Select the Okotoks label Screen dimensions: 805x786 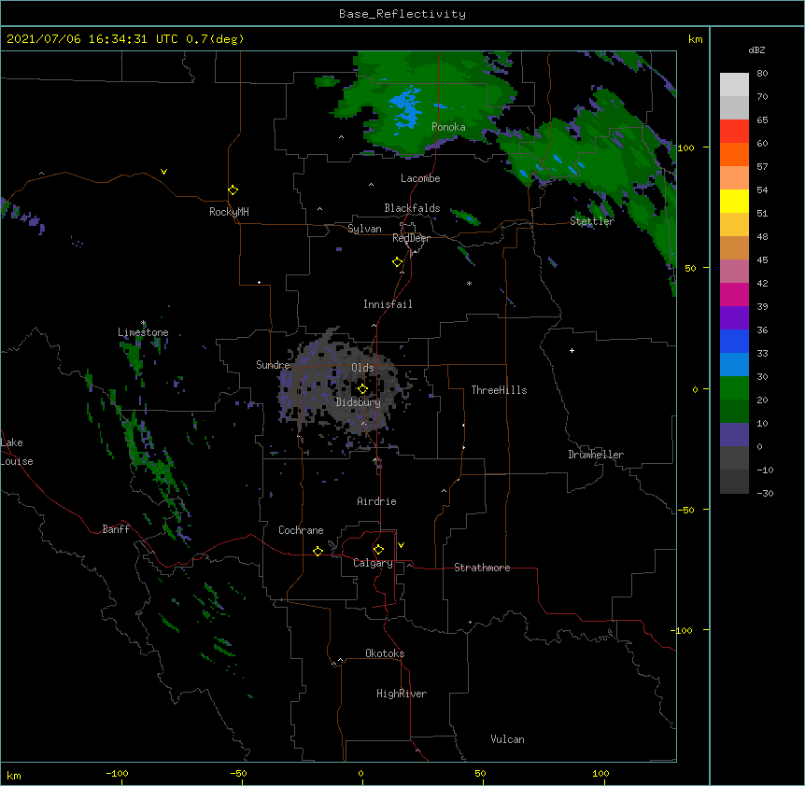[x=385, y=653]
